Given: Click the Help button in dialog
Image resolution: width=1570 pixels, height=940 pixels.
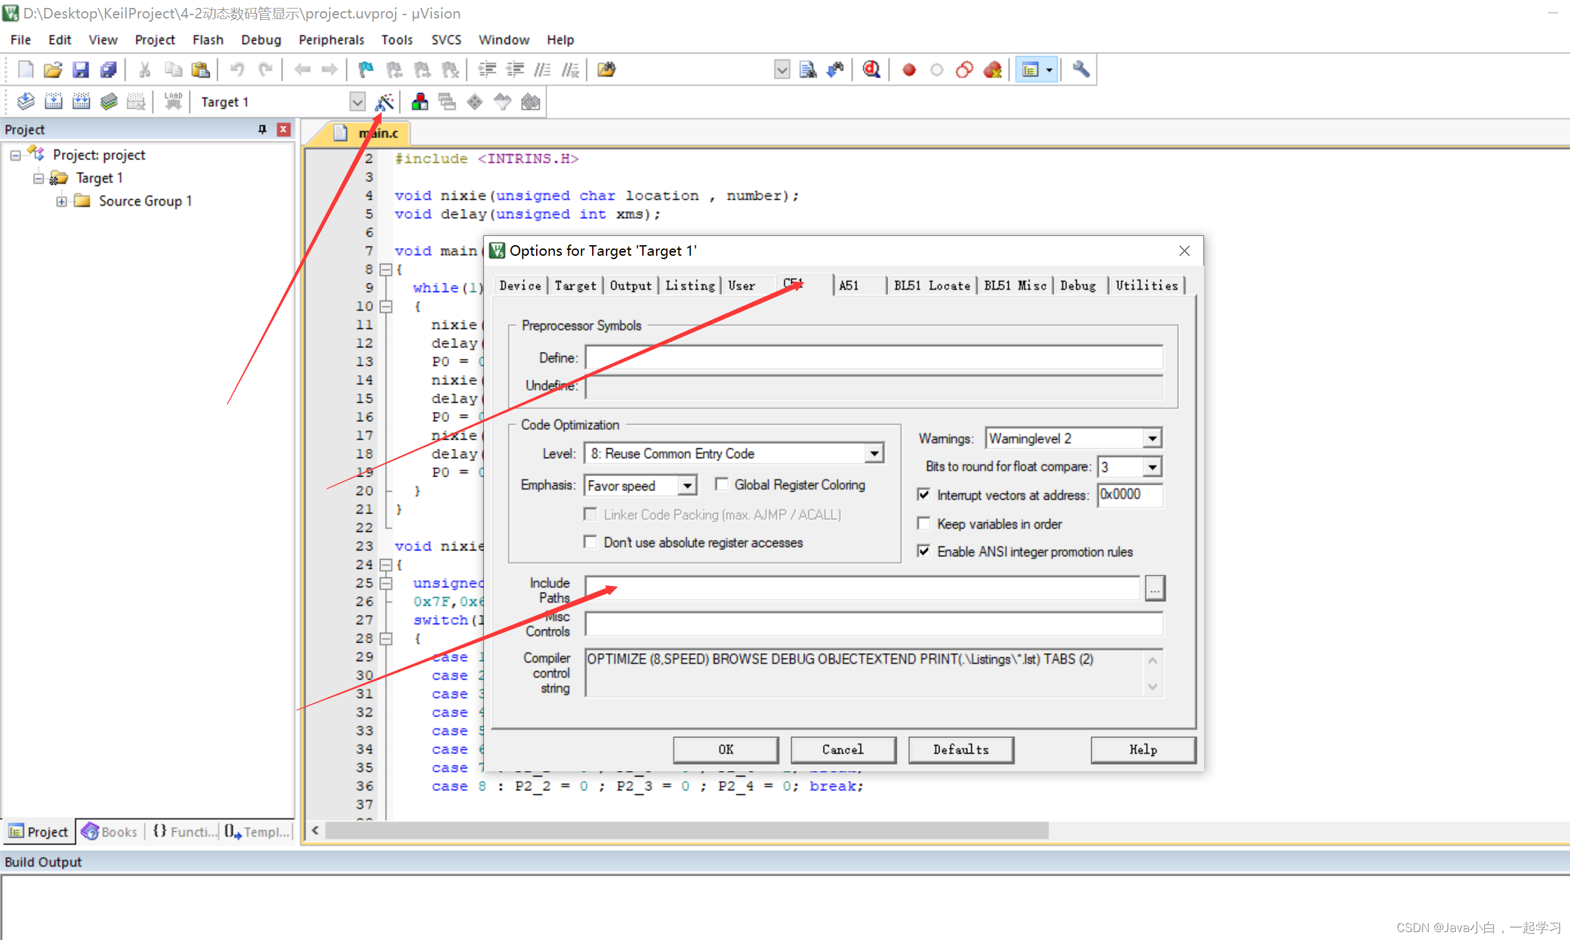Looking at the screenshot, I should (x=1143, y=749).
